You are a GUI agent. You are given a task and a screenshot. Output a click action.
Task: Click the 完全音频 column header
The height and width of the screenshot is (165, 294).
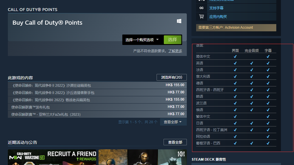252,50
